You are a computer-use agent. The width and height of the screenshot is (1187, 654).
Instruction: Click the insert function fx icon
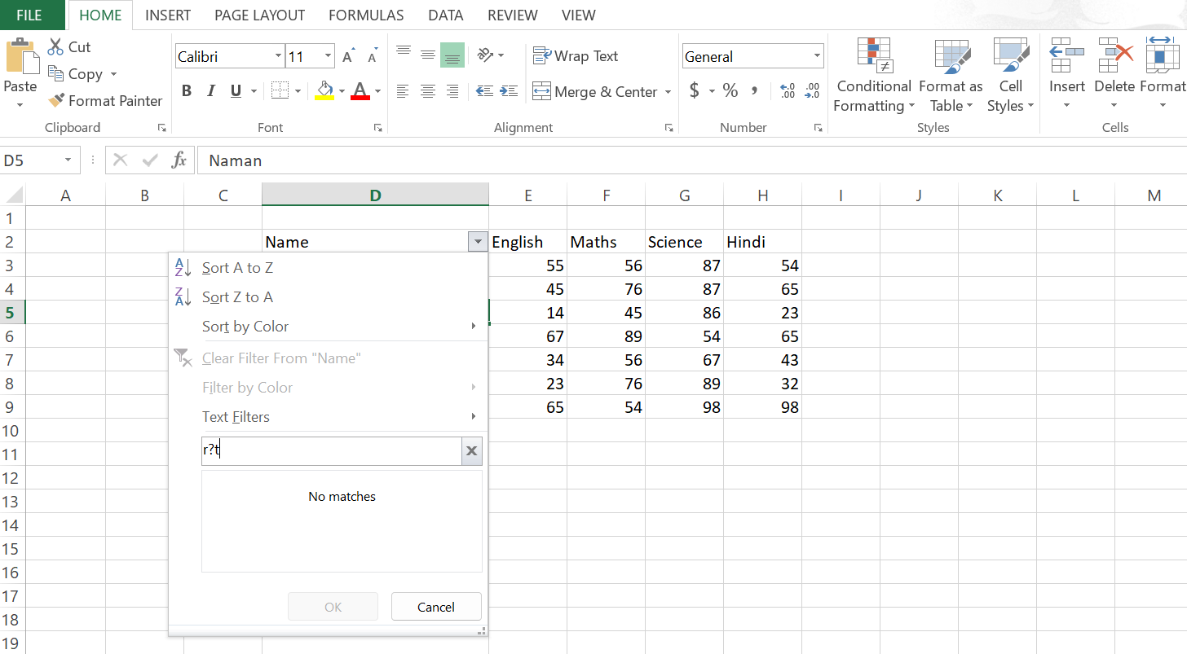(179, 160)
